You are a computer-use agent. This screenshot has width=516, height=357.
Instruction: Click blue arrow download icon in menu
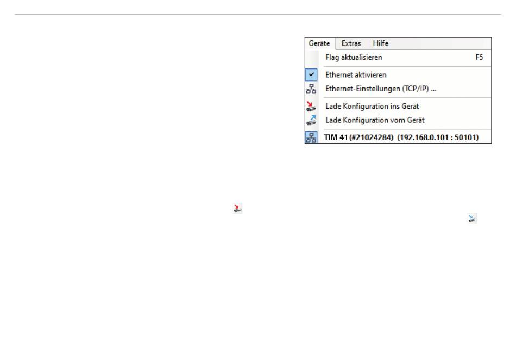tap(311, 120)
